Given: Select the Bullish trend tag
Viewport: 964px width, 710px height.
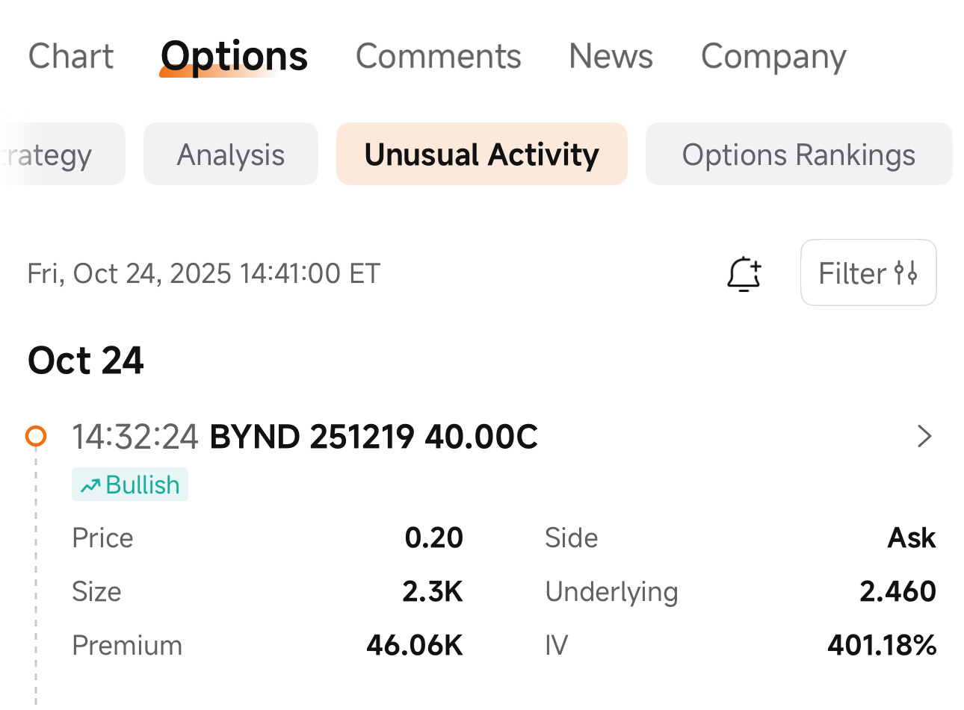Looking at the screenshot, I should click(x=130, y=485).
